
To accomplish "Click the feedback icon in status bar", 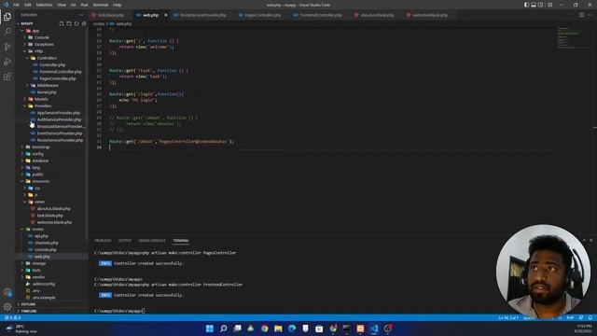I will 581,317.
